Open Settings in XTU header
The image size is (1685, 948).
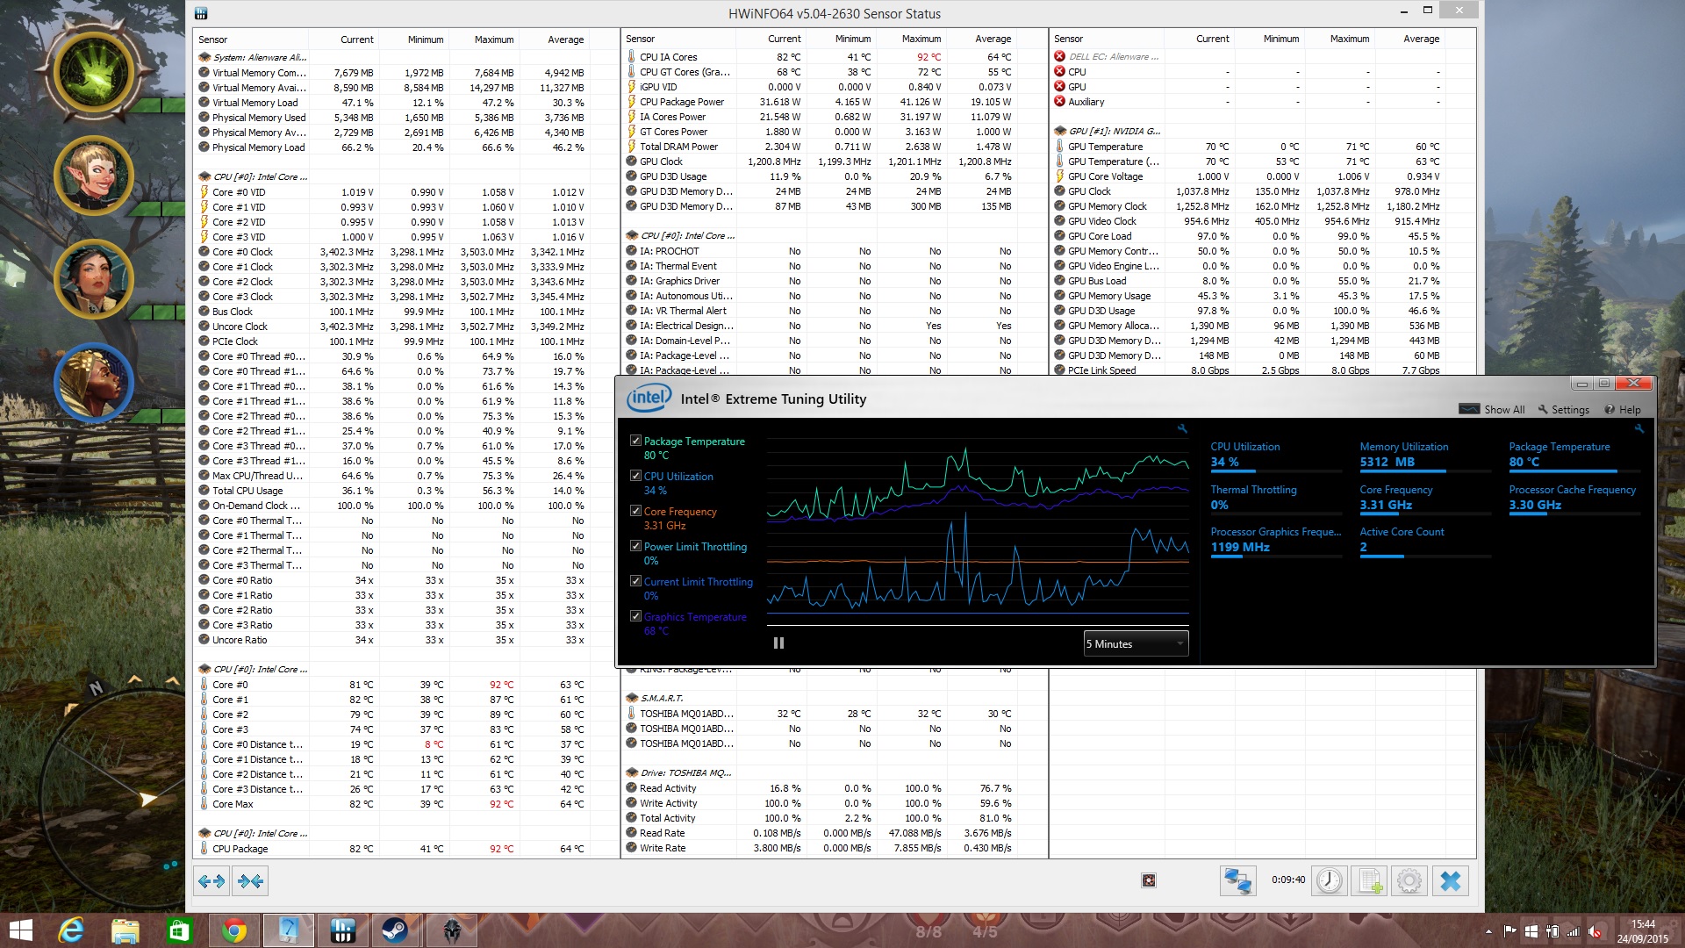click(x=1564, y=409)
